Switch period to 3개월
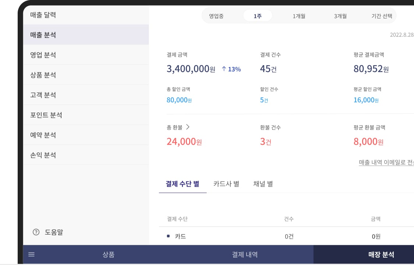Screen dimensions: 414x265 point(340,16)
